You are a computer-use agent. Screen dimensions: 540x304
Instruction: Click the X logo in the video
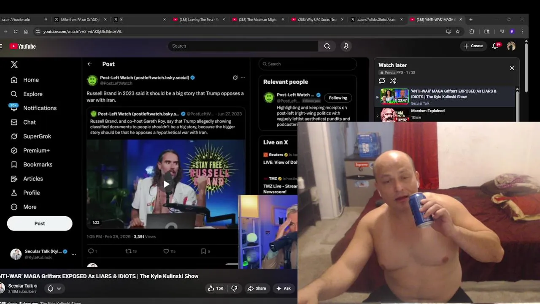click(14, 65)
